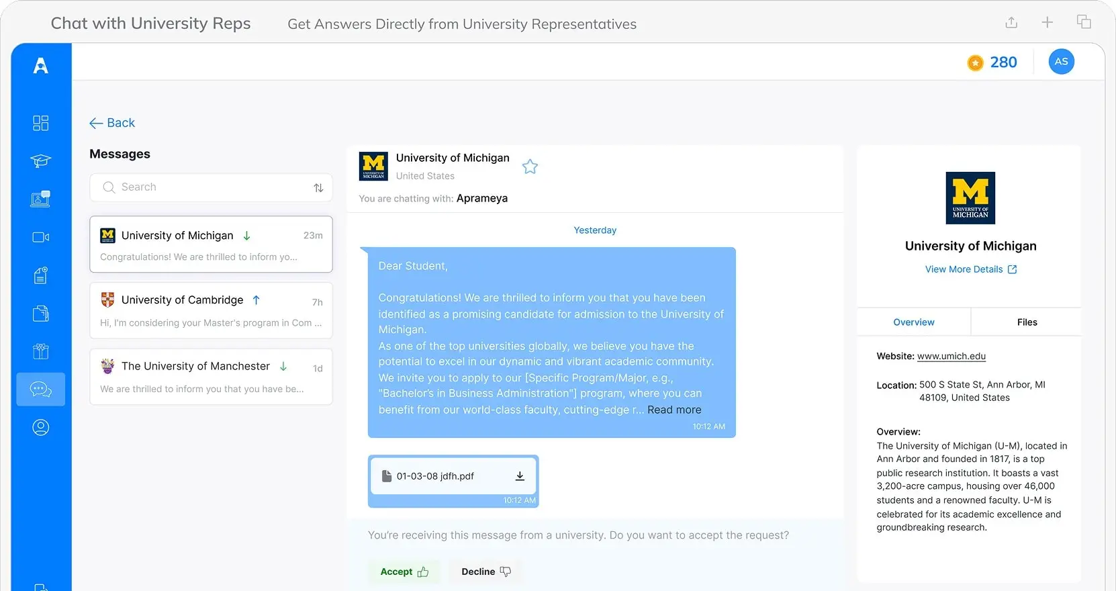Open the clipboard document icon in sidebar

coord(41,275)
